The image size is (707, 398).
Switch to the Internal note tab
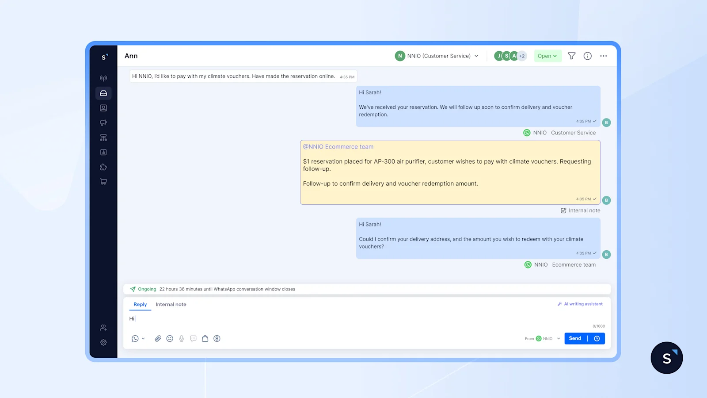[x=171, y=304]
